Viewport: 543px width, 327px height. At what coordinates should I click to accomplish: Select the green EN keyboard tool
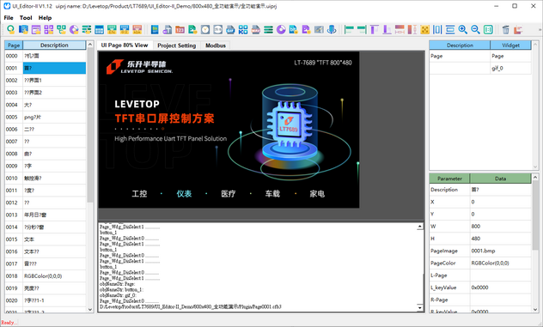(x=112, y=30)
